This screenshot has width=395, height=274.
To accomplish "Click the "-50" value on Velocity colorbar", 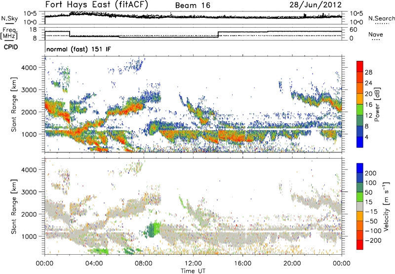I will [371, 221].
